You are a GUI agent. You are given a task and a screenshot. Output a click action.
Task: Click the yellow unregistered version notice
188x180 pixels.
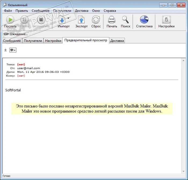point(92,109)
